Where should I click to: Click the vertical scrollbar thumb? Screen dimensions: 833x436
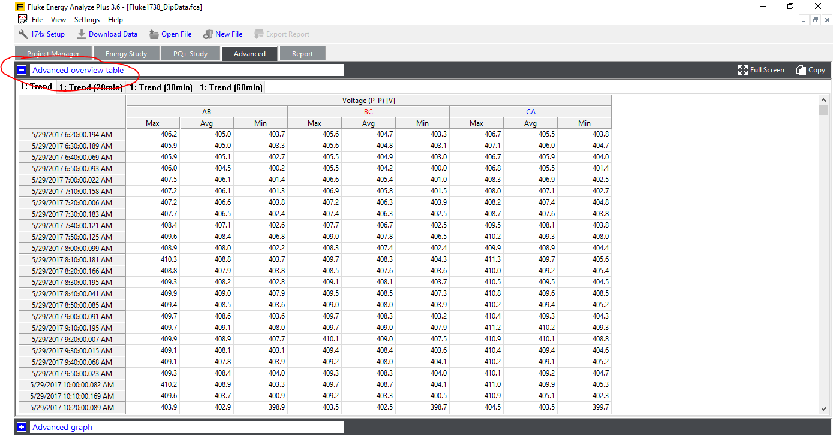click(x=824, y=110)
